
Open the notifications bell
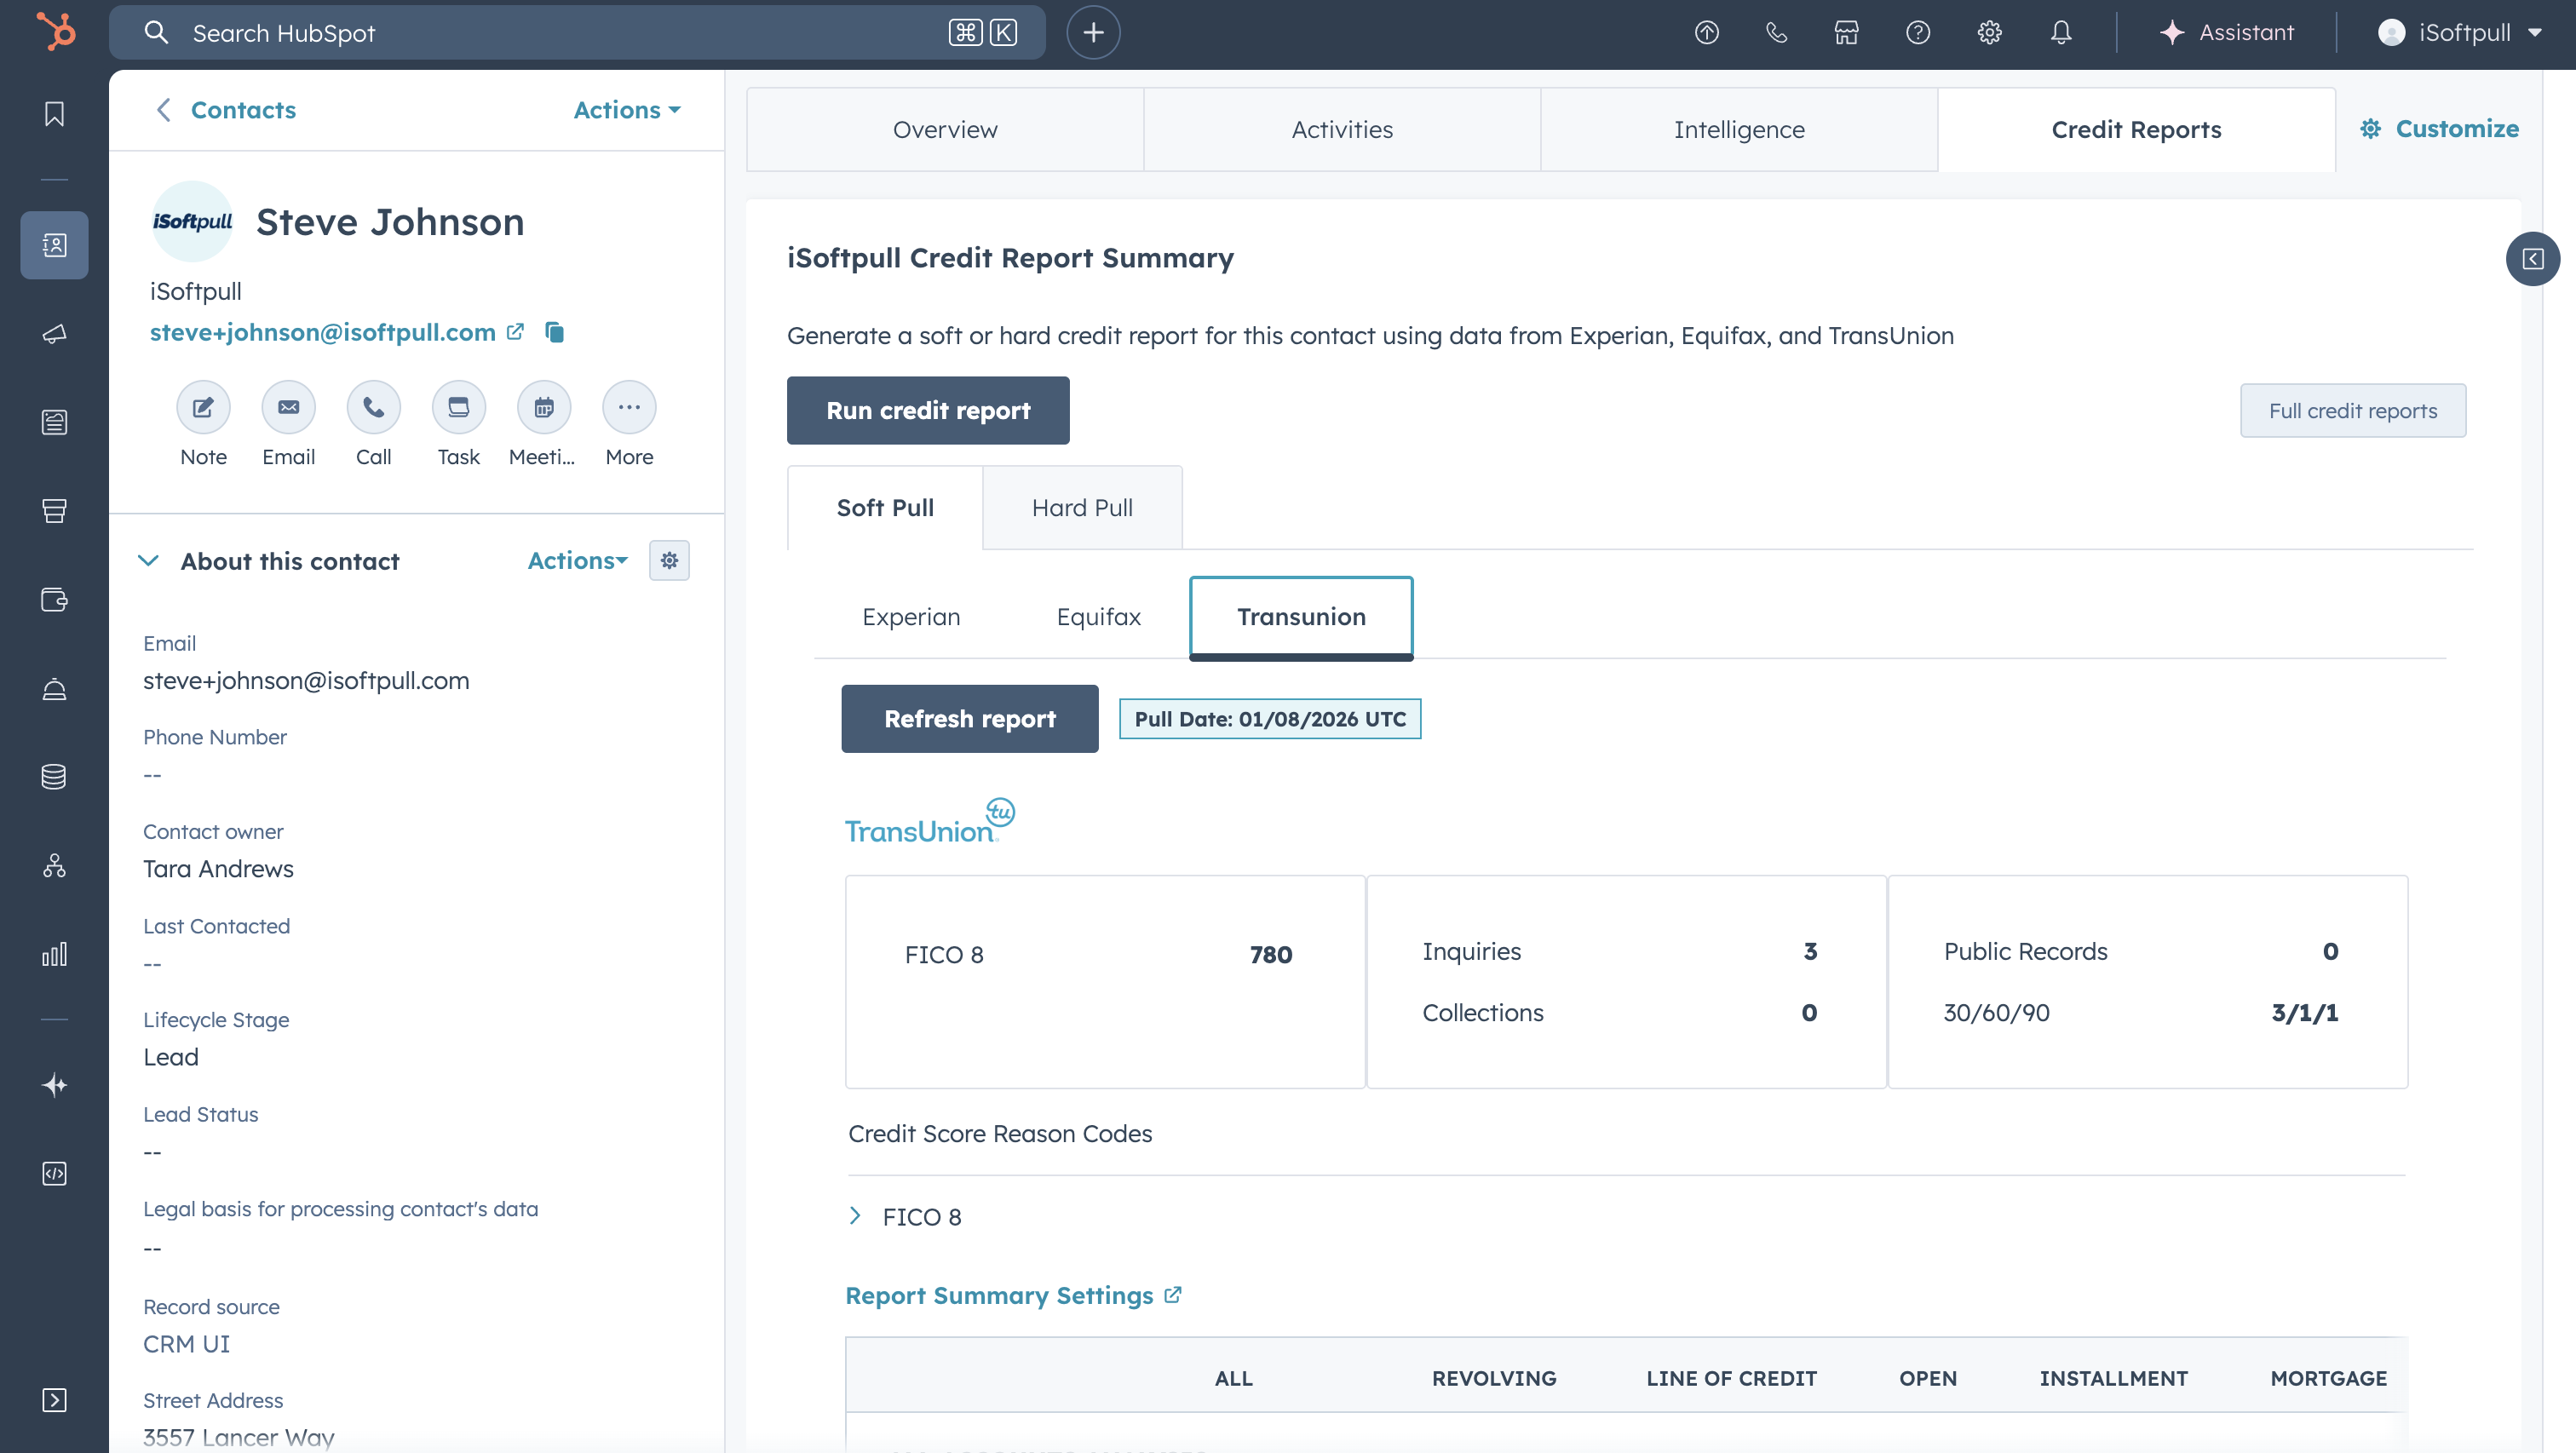point(2060,33)
